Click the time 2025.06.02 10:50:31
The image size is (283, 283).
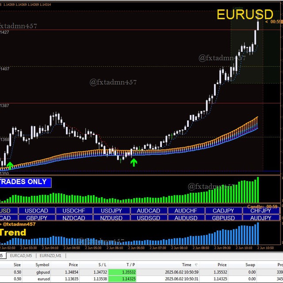pyautogui.click(x=182, y=279)
